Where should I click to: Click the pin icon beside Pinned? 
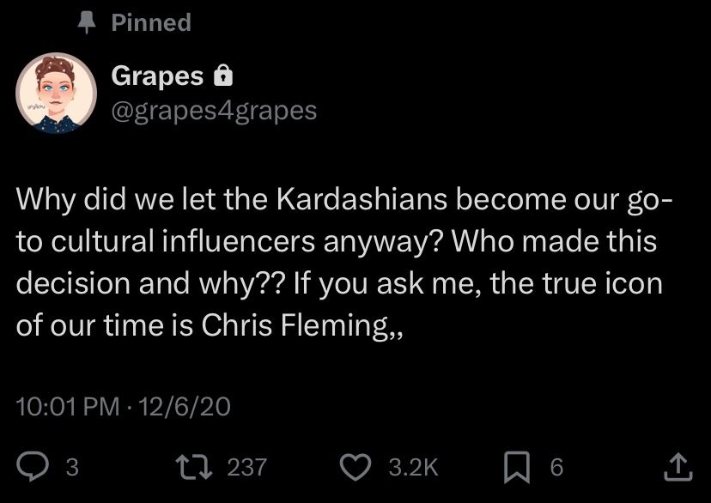coord(88,22)
